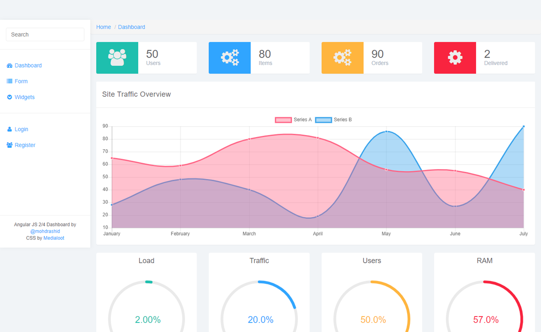Switch to Home via breadcrumb

103,27
